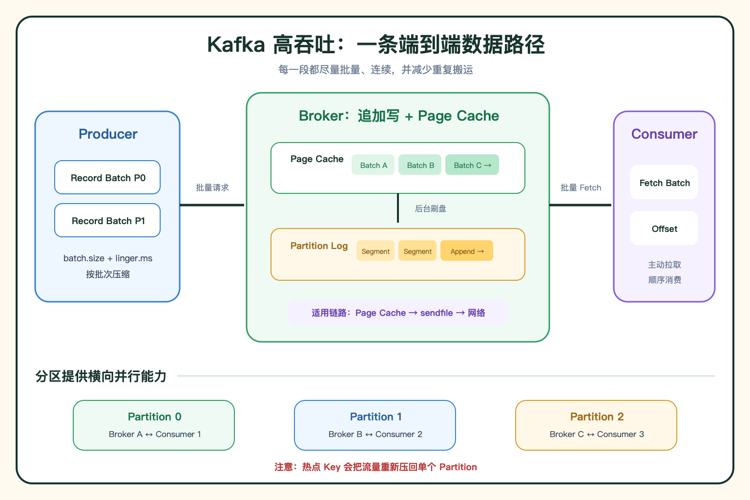Click the "批量 Fetch" connector label

pyautogui.click(x=581, y=187)
